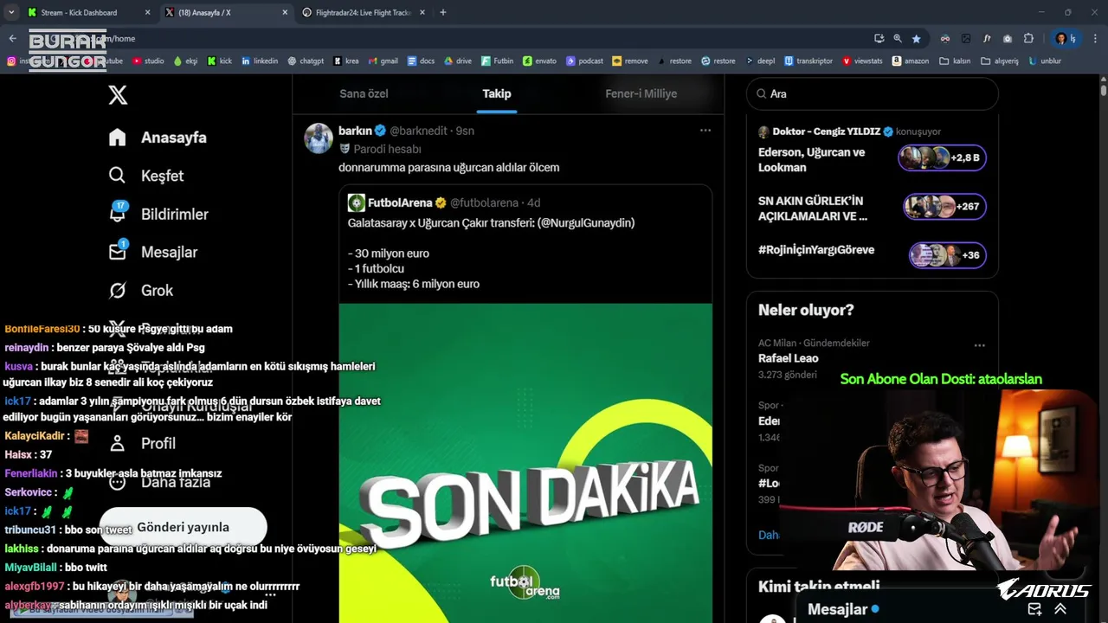1108x623 pixels.
Task: Open Keşfet search page in sidebar
Action: click(146, 176)
